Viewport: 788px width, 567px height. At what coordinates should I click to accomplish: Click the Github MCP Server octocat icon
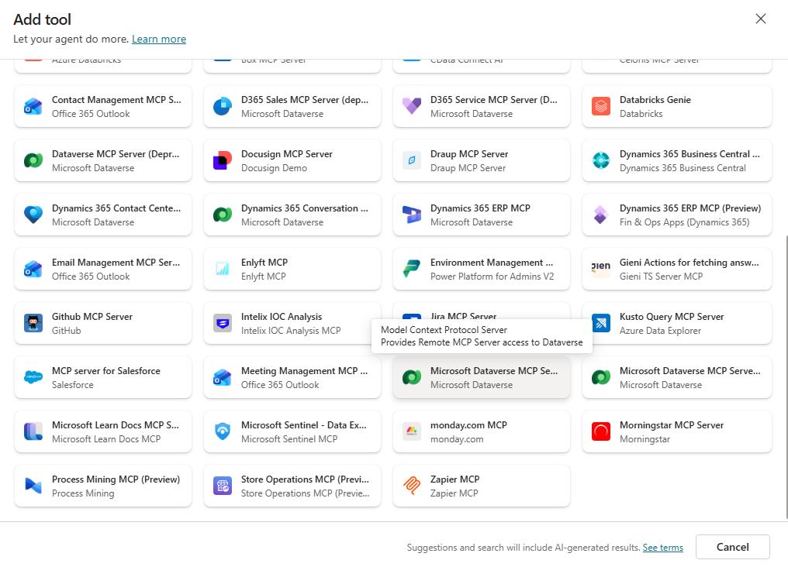coord(33,323)
